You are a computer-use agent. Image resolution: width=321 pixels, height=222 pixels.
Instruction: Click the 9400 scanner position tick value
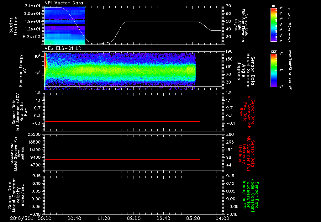click(35, 157)
